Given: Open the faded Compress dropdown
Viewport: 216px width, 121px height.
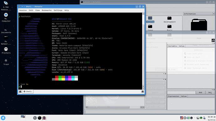Looking at the screenshot, I should coord(199,50).
